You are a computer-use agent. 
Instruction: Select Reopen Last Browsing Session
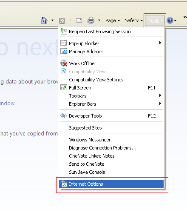tap(111, 32)
